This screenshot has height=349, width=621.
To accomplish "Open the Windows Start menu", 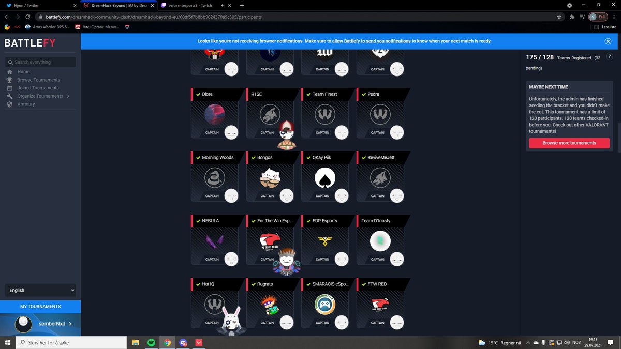I will [x=8, y=342].
